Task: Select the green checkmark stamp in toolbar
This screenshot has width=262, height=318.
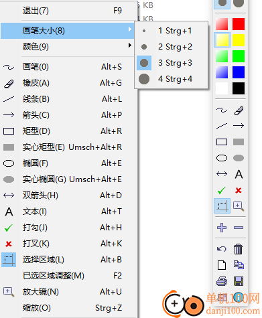Action: [222, 190]
